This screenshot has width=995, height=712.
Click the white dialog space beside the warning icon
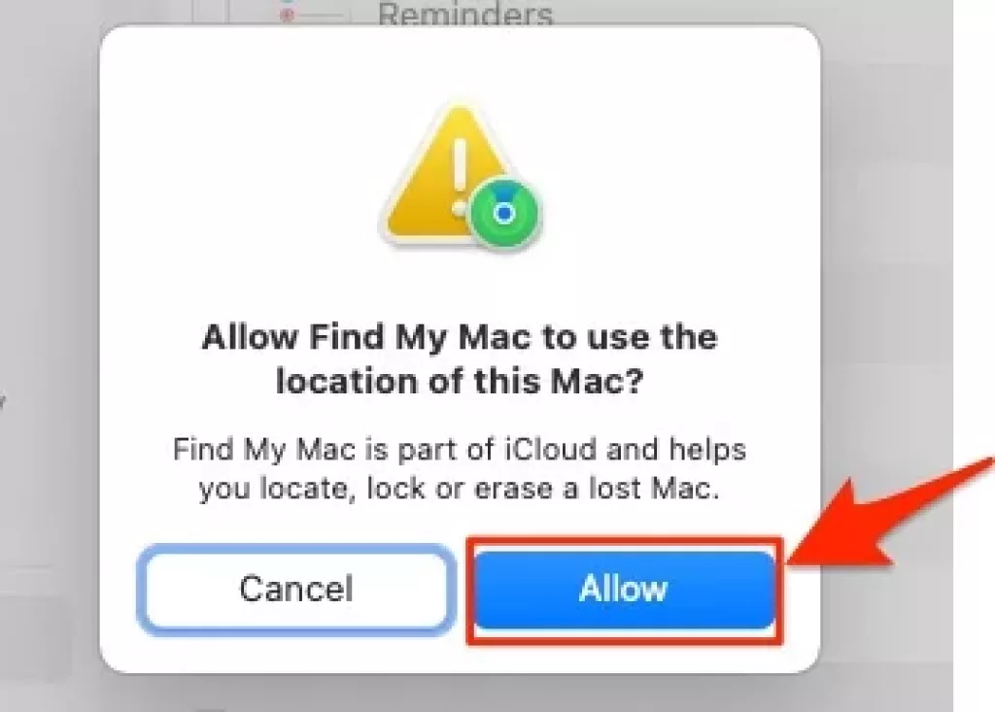click(x=667, y=178)
